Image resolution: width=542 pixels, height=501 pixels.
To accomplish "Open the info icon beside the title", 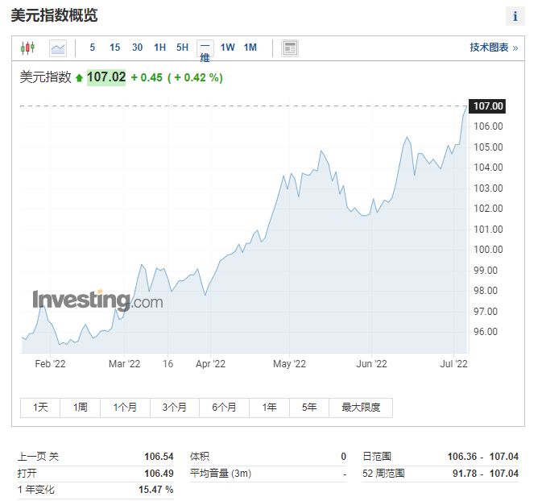I will point(515,16).
